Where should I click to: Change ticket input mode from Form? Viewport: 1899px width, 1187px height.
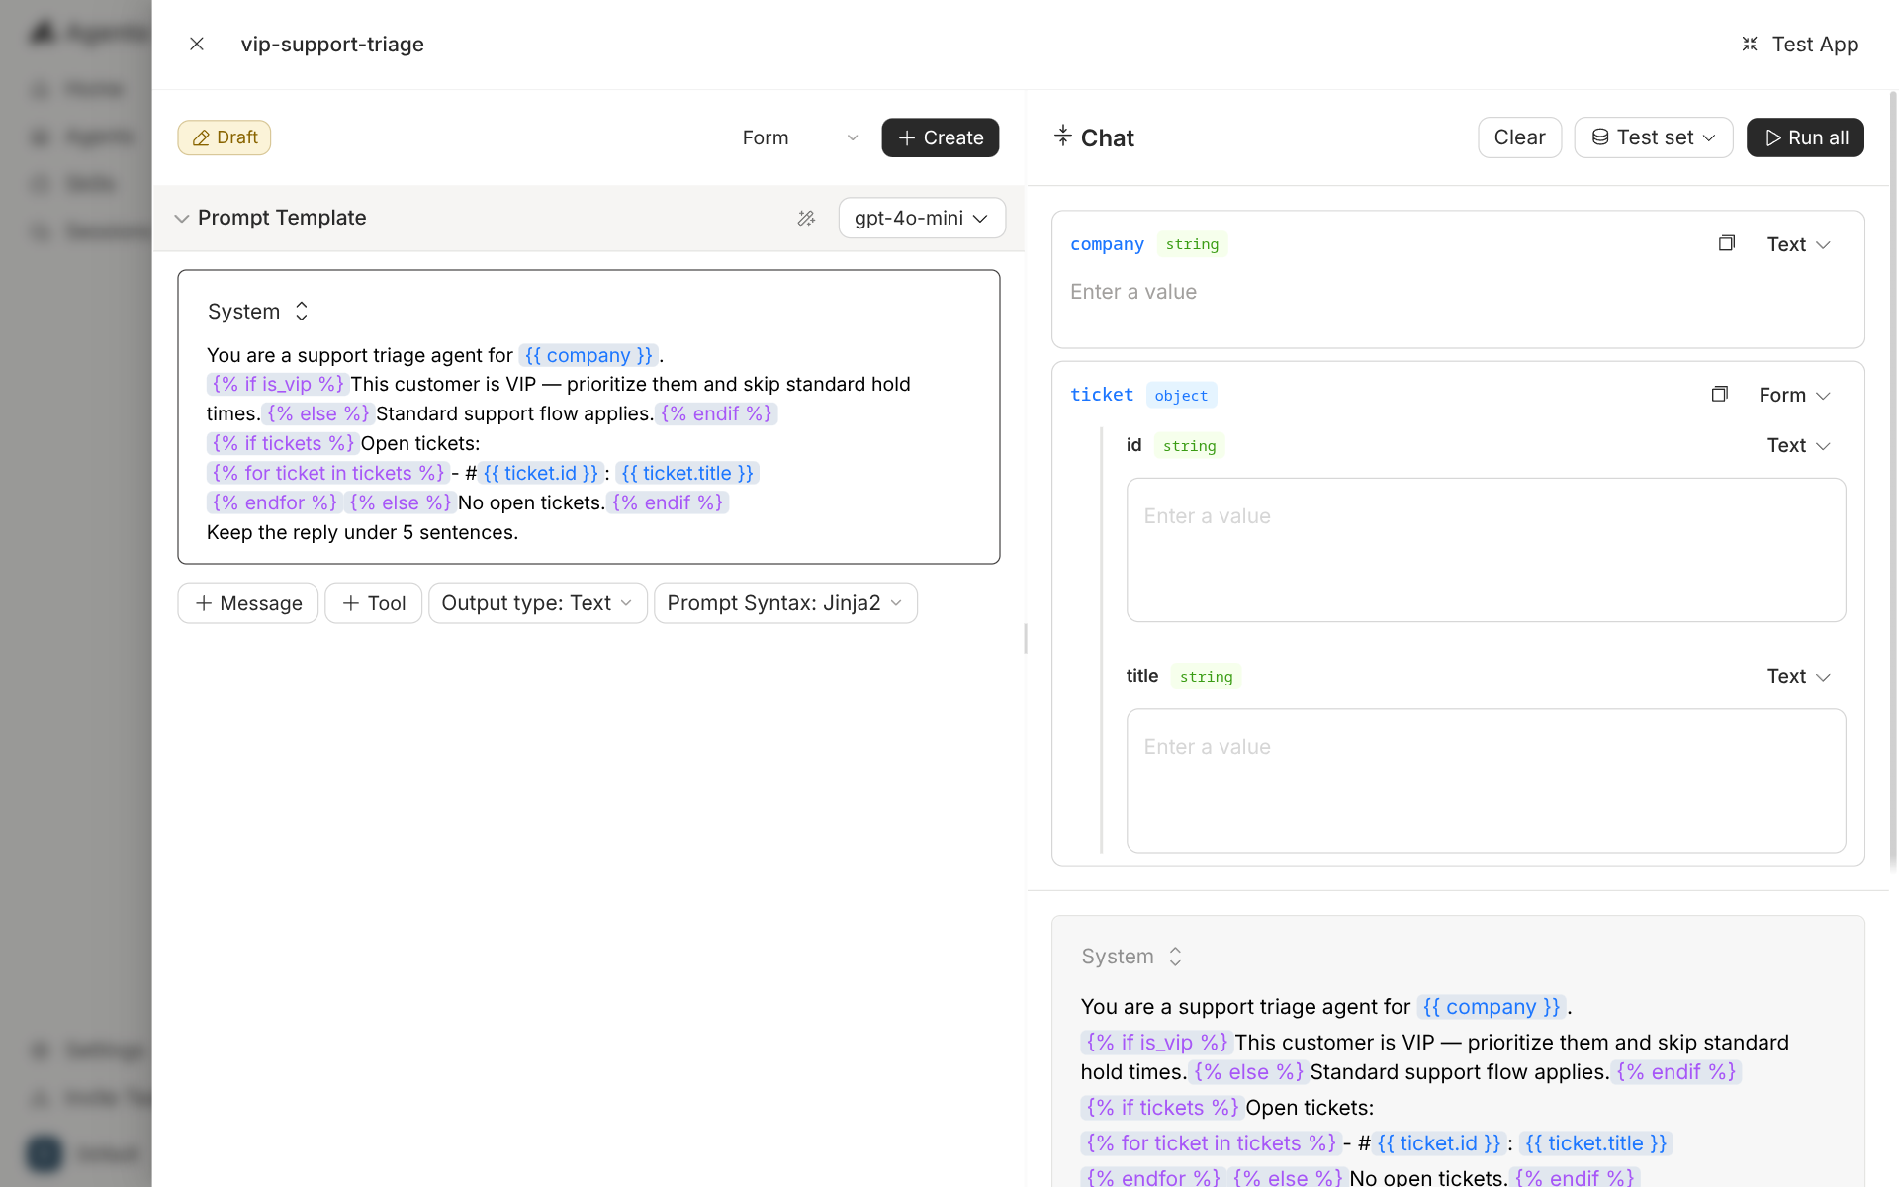click(x=1795, y=395)
